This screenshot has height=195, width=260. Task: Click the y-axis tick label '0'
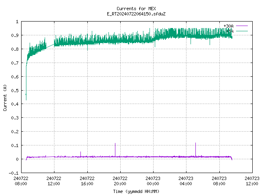tap(17, 159)
